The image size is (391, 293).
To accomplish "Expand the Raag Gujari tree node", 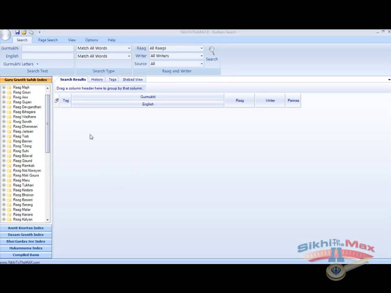I will [x=4, y=102].
